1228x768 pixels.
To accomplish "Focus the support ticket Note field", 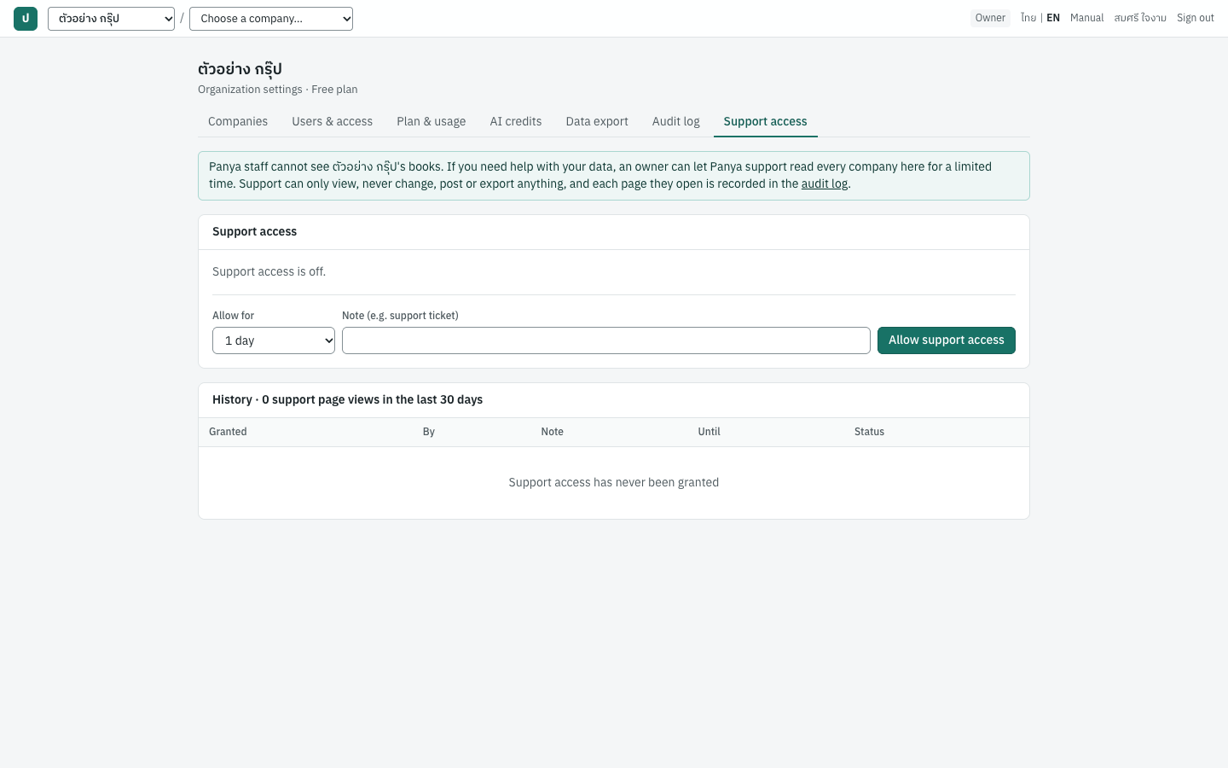I will coord(606,340).
